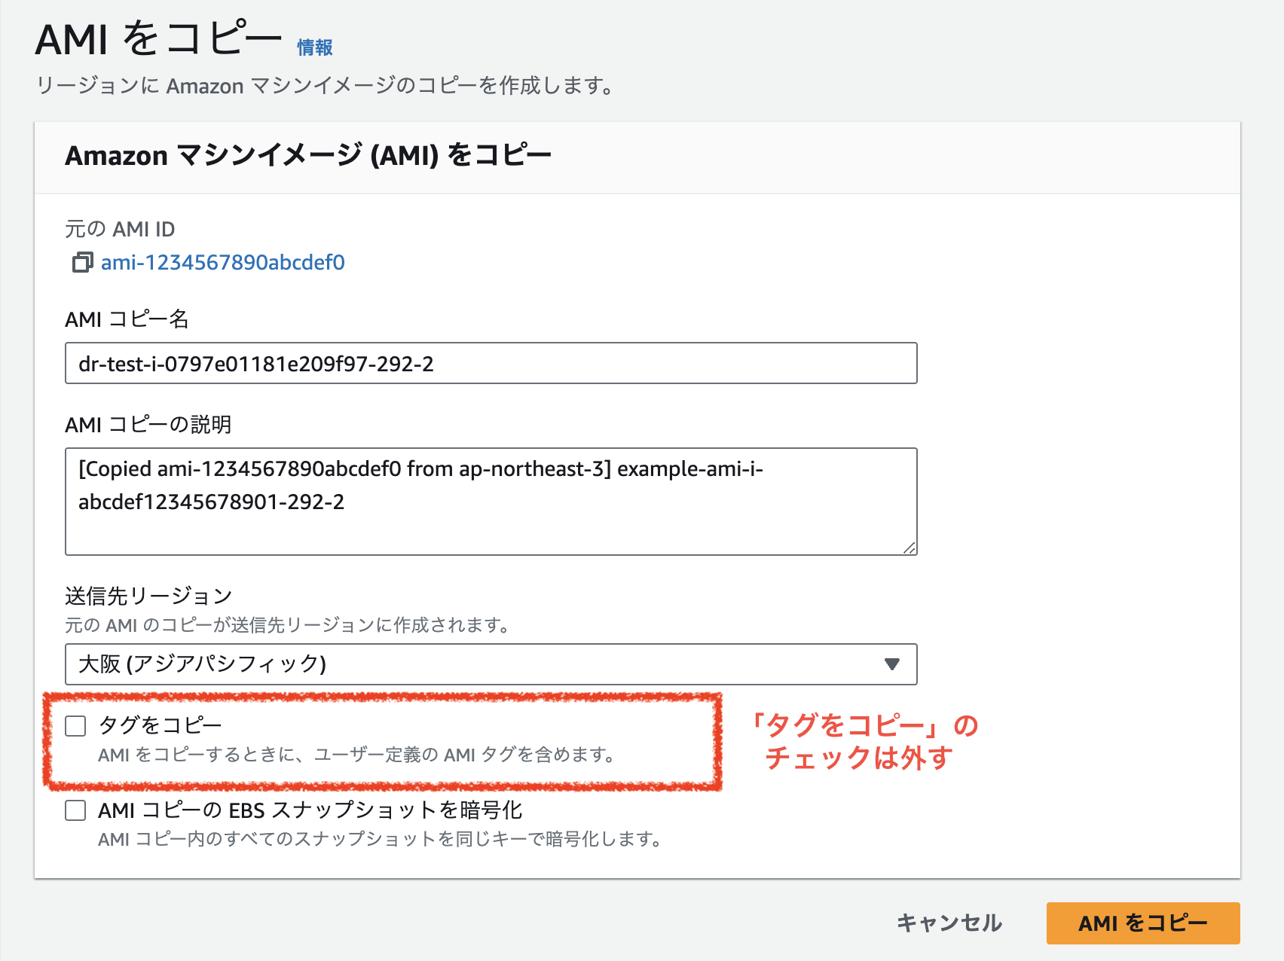Enable the EBS スナップショットを暗号化 checkbox

click(75, 811)
